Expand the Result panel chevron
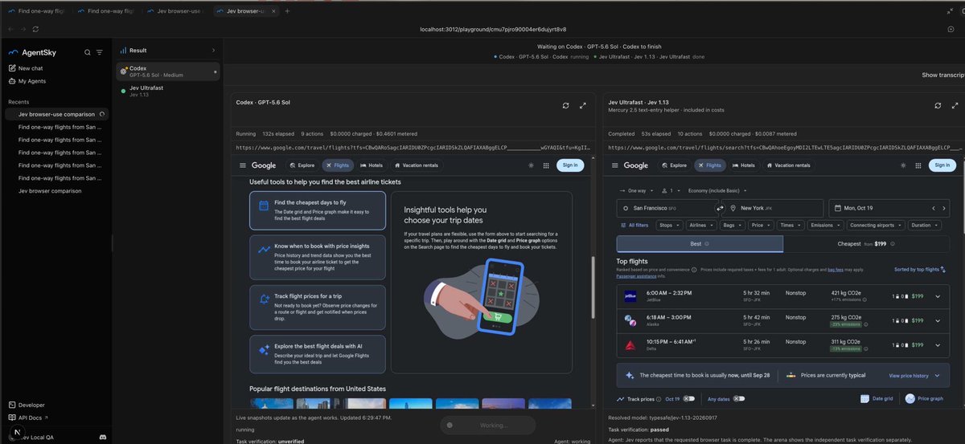This screenshot has width=965, height=444. (x=213, y=51)
